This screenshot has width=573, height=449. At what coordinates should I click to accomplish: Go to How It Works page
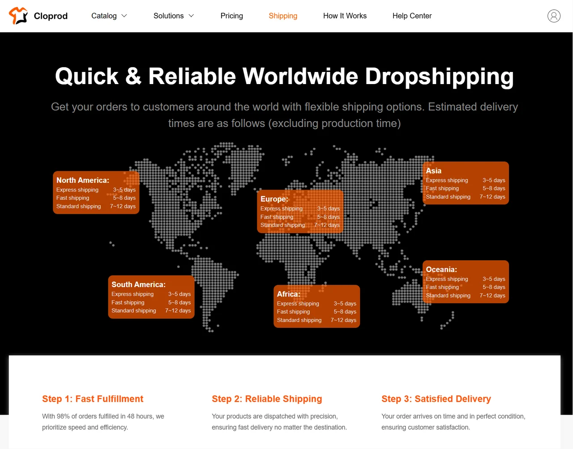345,16
